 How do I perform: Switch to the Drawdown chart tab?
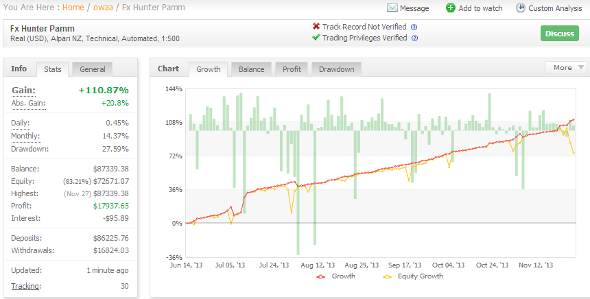tap(336, 69)
